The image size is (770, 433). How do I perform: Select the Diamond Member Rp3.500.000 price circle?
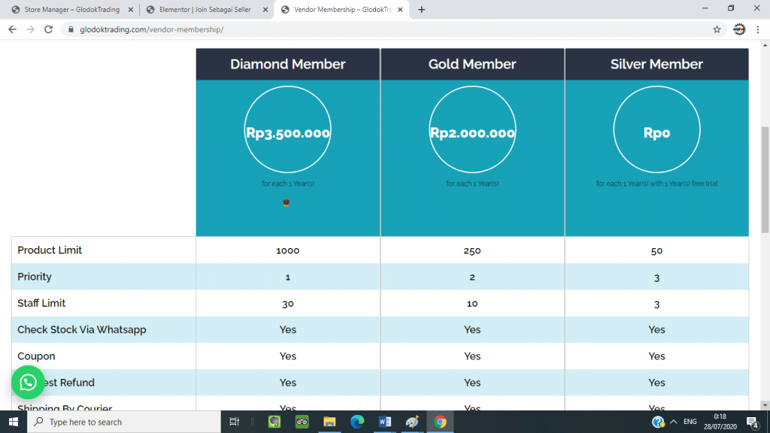click(288, 133)
